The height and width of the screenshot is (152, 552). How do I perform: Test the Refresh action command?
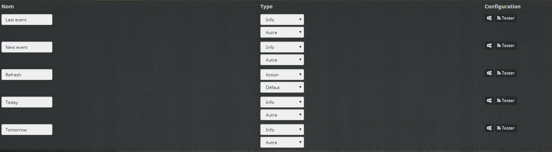(x=506, y=73)
